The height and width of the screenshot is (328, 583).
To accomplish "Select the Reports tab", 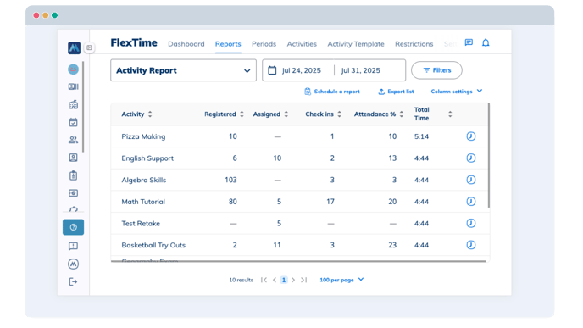I will (228, 44).
